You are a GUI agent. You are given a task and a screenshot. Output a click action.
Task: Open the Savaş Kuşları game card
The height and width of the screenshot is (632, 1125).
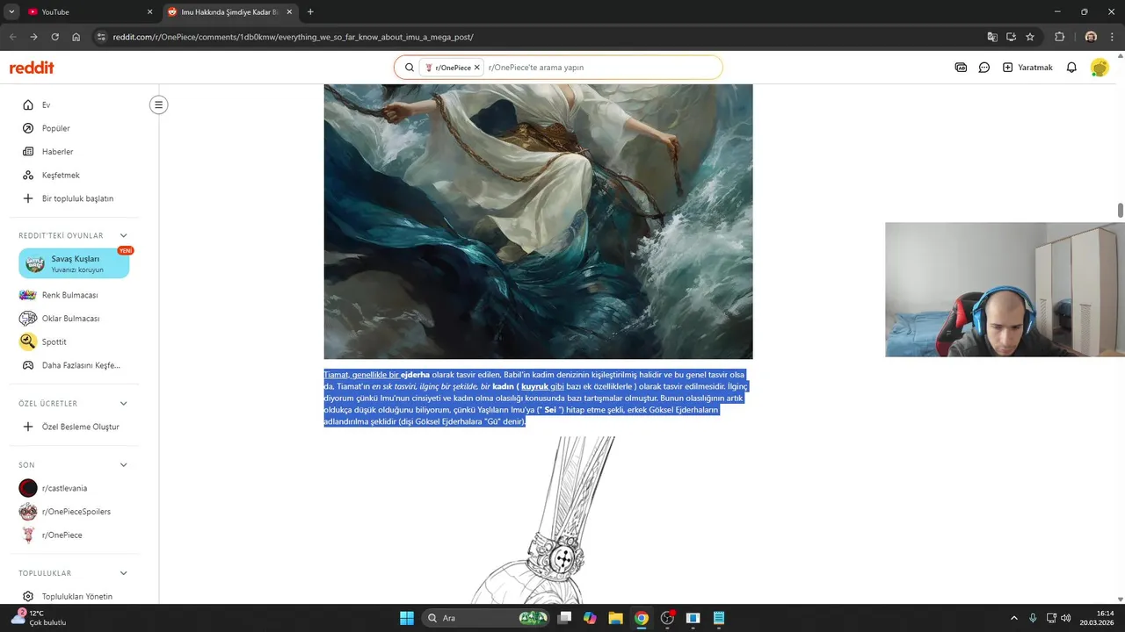click(74, 263)
